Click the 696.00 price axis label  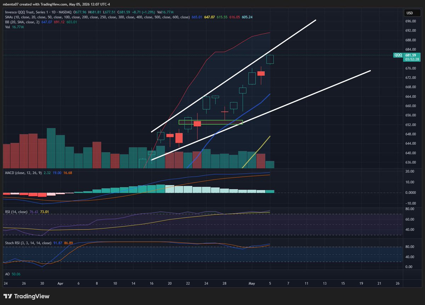click(x=410, y=21)
